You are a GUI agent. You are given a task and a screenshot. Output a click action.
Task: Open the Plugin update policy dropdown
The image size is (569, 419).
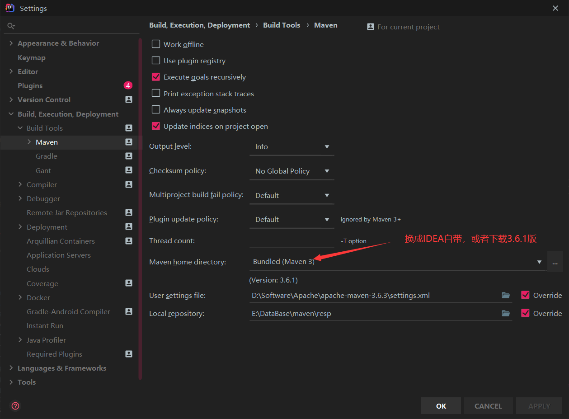(292, 219)
